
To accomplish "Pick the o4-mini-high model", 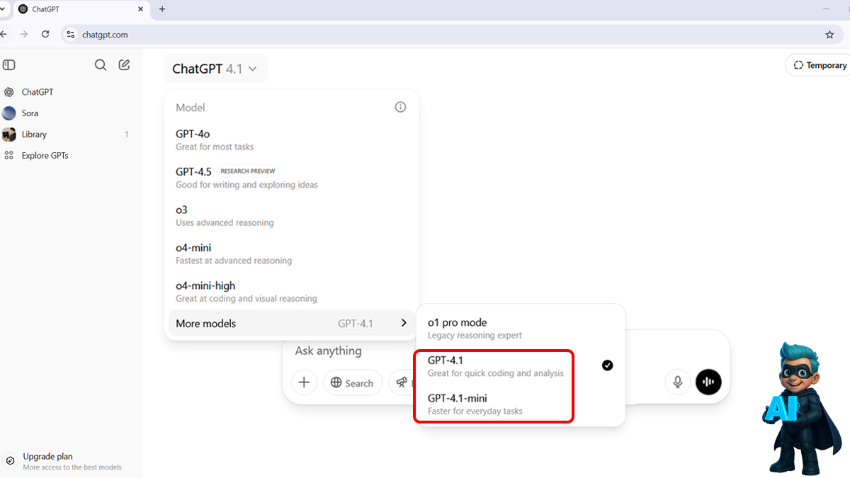I will (x=291, y=292).
